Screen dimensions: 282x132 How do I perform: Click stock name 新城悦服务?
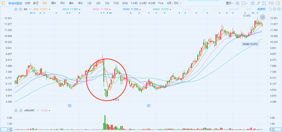15,3
